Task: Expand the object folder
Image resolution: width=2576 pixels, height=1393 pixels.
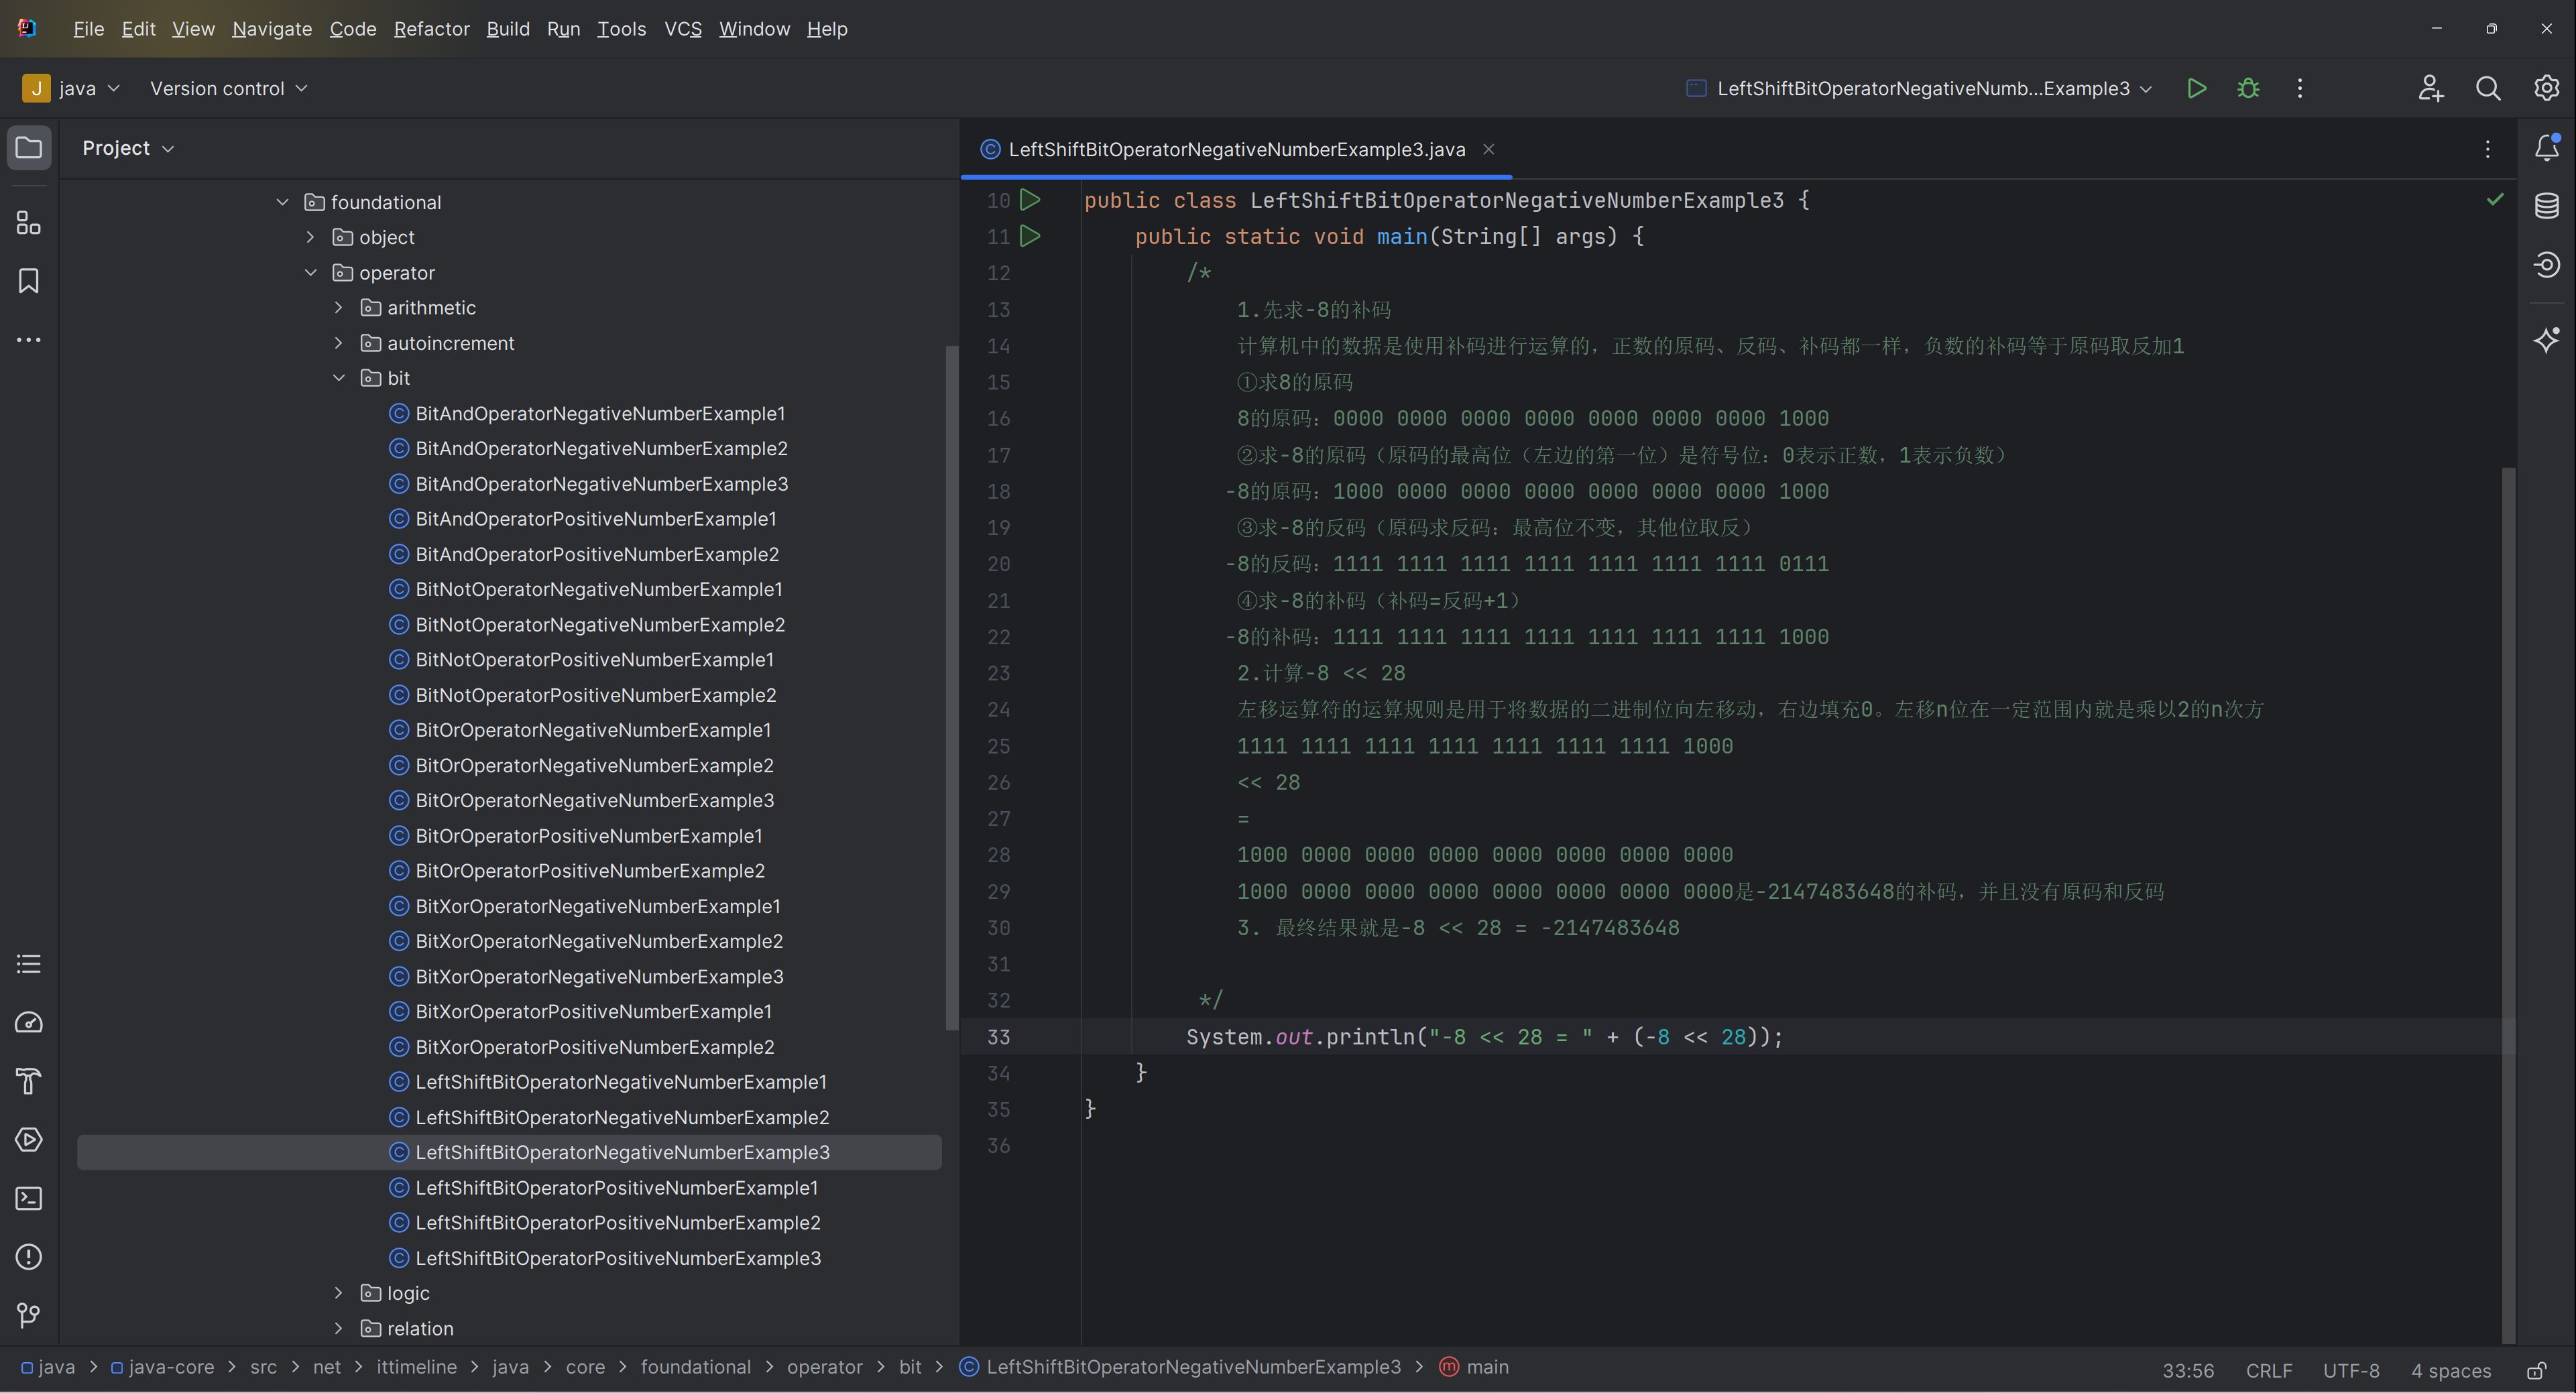Action: (311, 237)
